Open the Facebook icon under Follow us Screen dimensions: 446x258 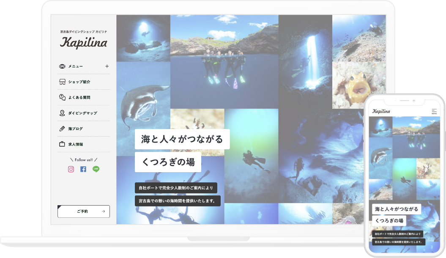pyautogui.click(x=83, y=169)
